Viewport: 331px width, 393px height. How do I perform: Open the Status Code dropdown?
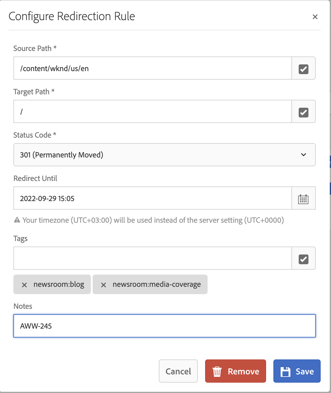[164, 155]
